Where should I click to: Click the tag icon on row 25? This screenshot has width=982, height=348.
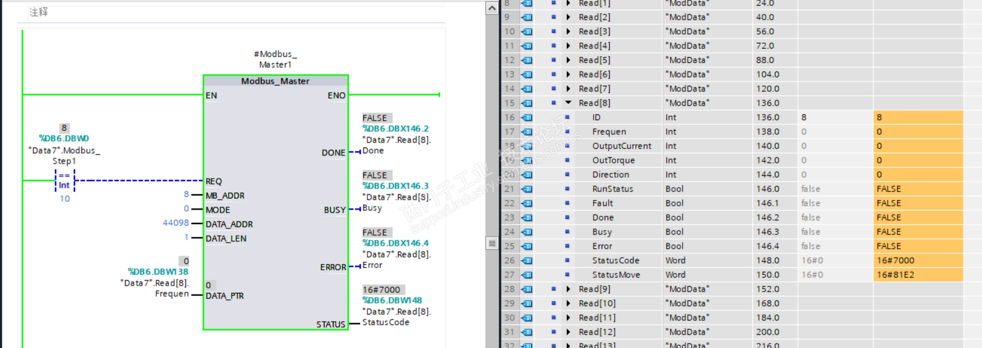(527, 246)
